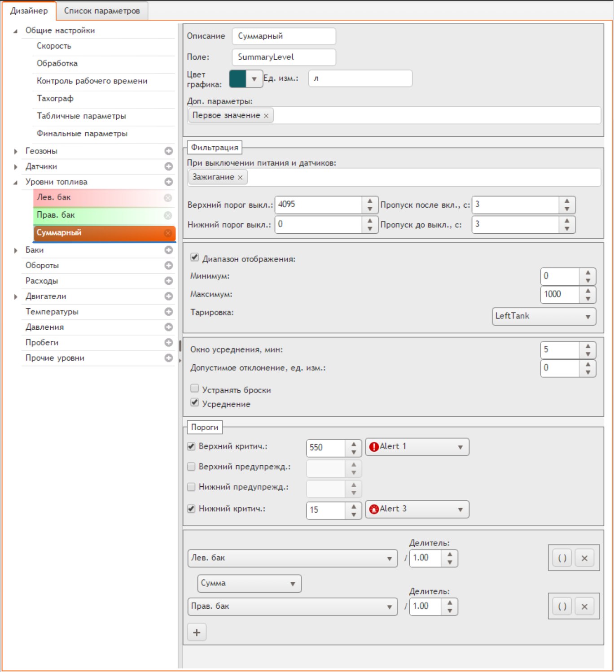This screenshot has height=672, width=614.
Task: Delete the Суммарный fuel level entry
Action: 168,233
